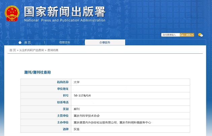This screenshot has width=212, height=136.
Task: Click the site search input field
Action: 171,35
